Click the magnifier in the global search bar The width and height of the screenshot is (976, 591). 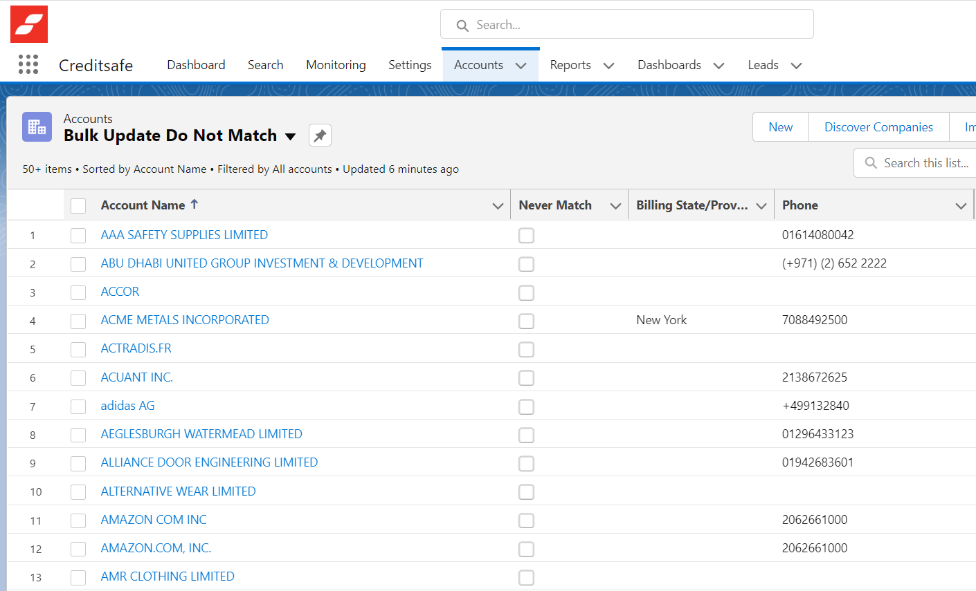(462, 25)
